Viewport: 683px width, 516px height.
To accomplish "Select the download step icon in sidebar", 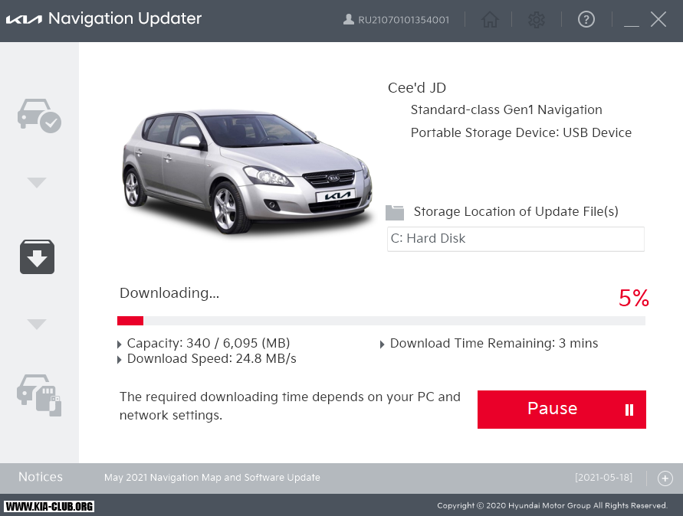I will click(x=37, y=256).
